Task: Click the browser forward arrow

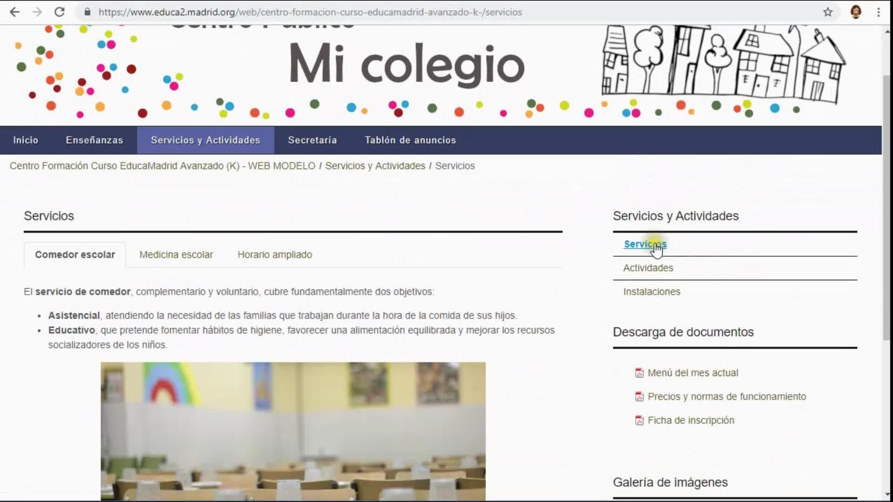Action: (37, 12)
